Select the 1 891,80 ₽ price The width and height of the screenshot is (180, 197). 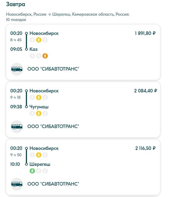[x=145, y=33]
